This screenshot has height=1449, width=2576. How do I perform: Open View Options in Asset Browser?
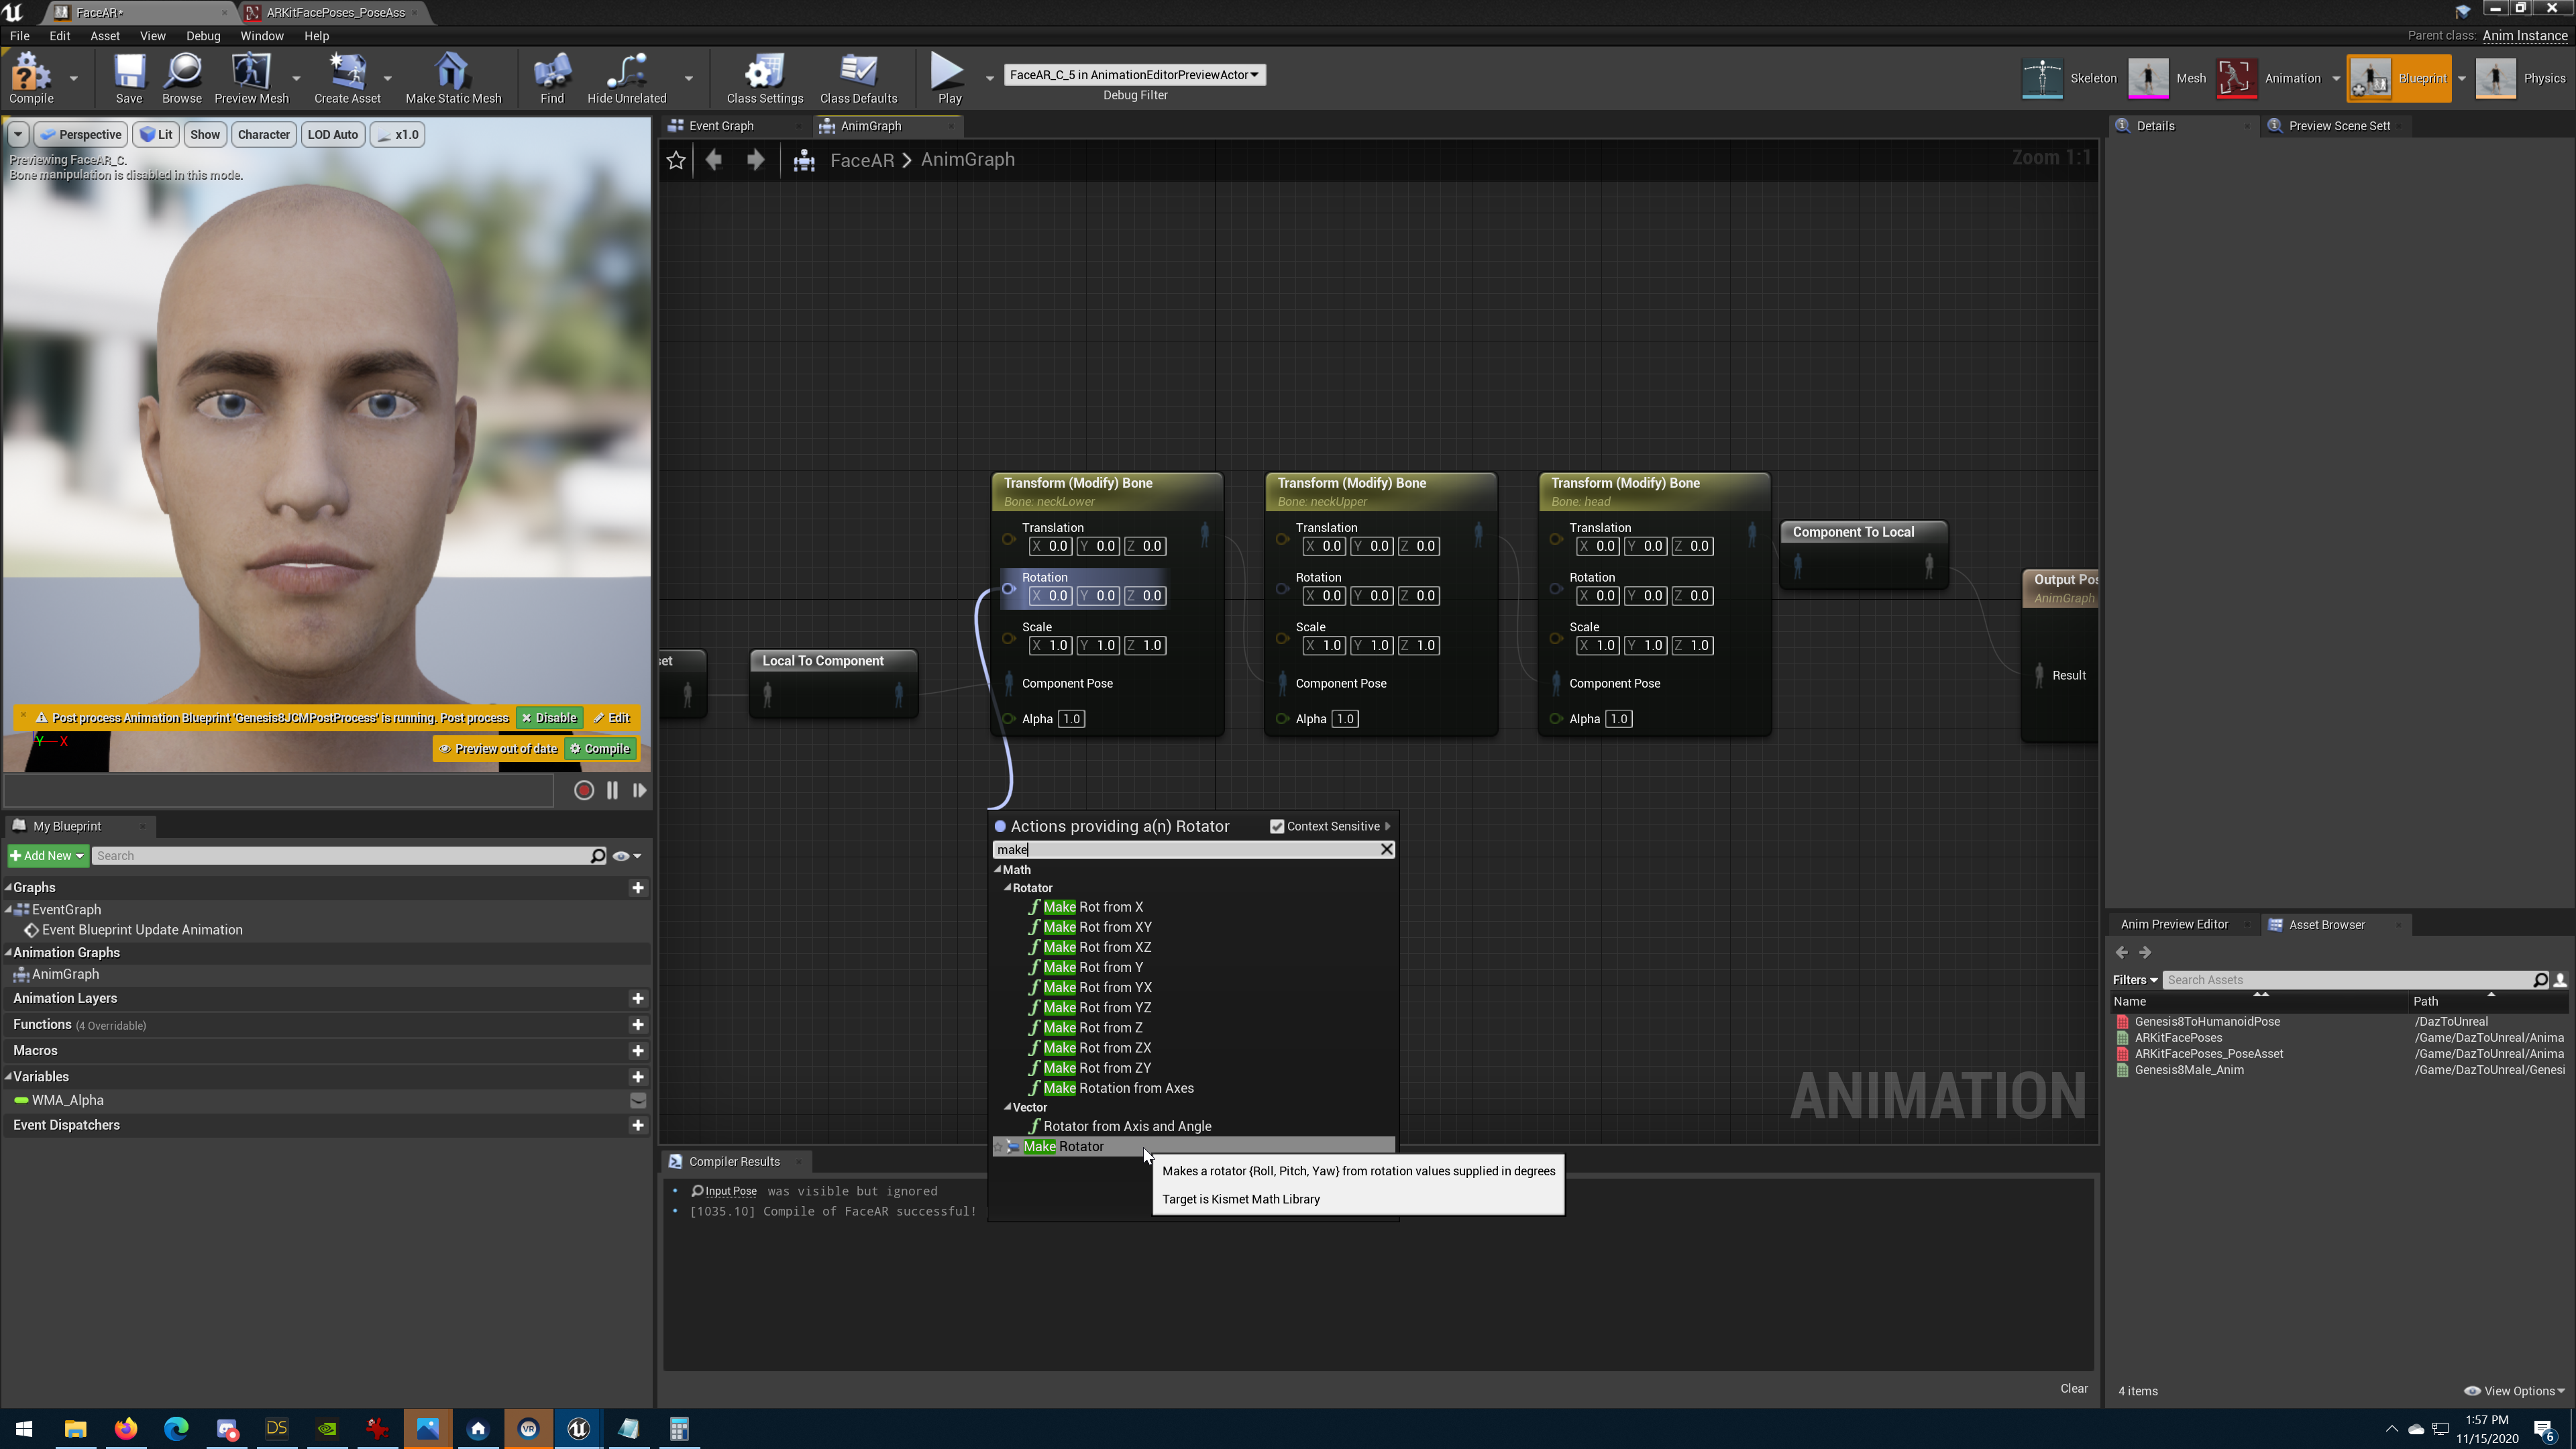2514,1391
